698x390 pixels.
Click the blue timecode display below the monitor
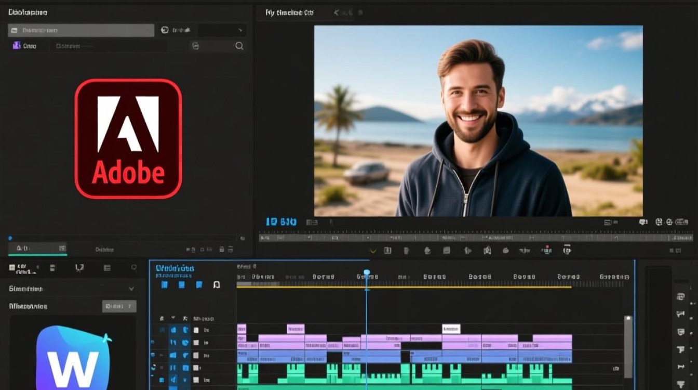281,222
